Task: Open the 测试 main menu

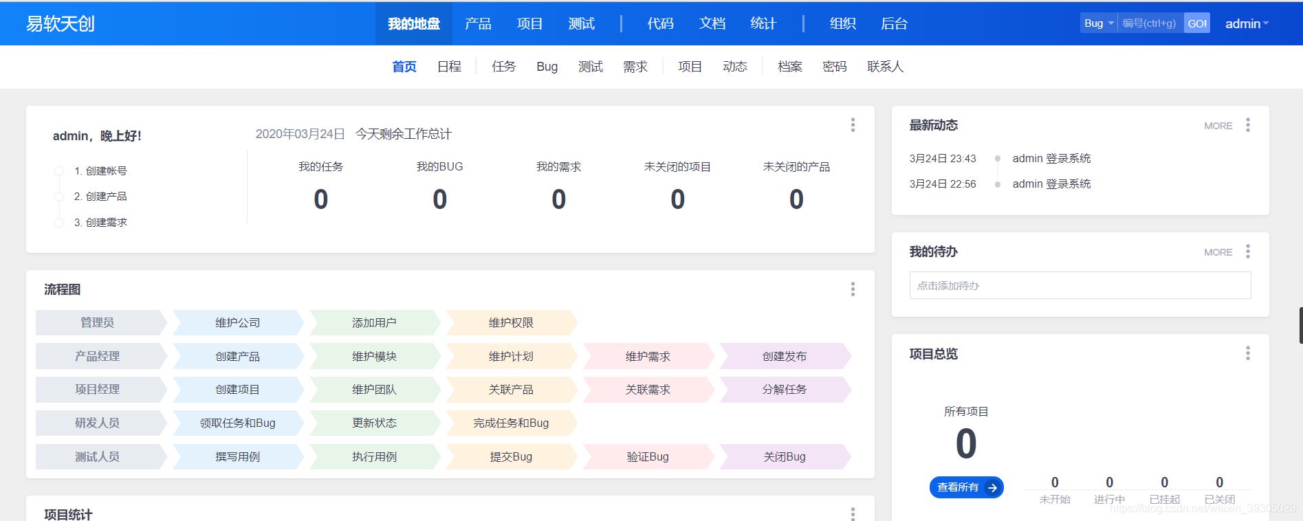Action: [582, 23]
